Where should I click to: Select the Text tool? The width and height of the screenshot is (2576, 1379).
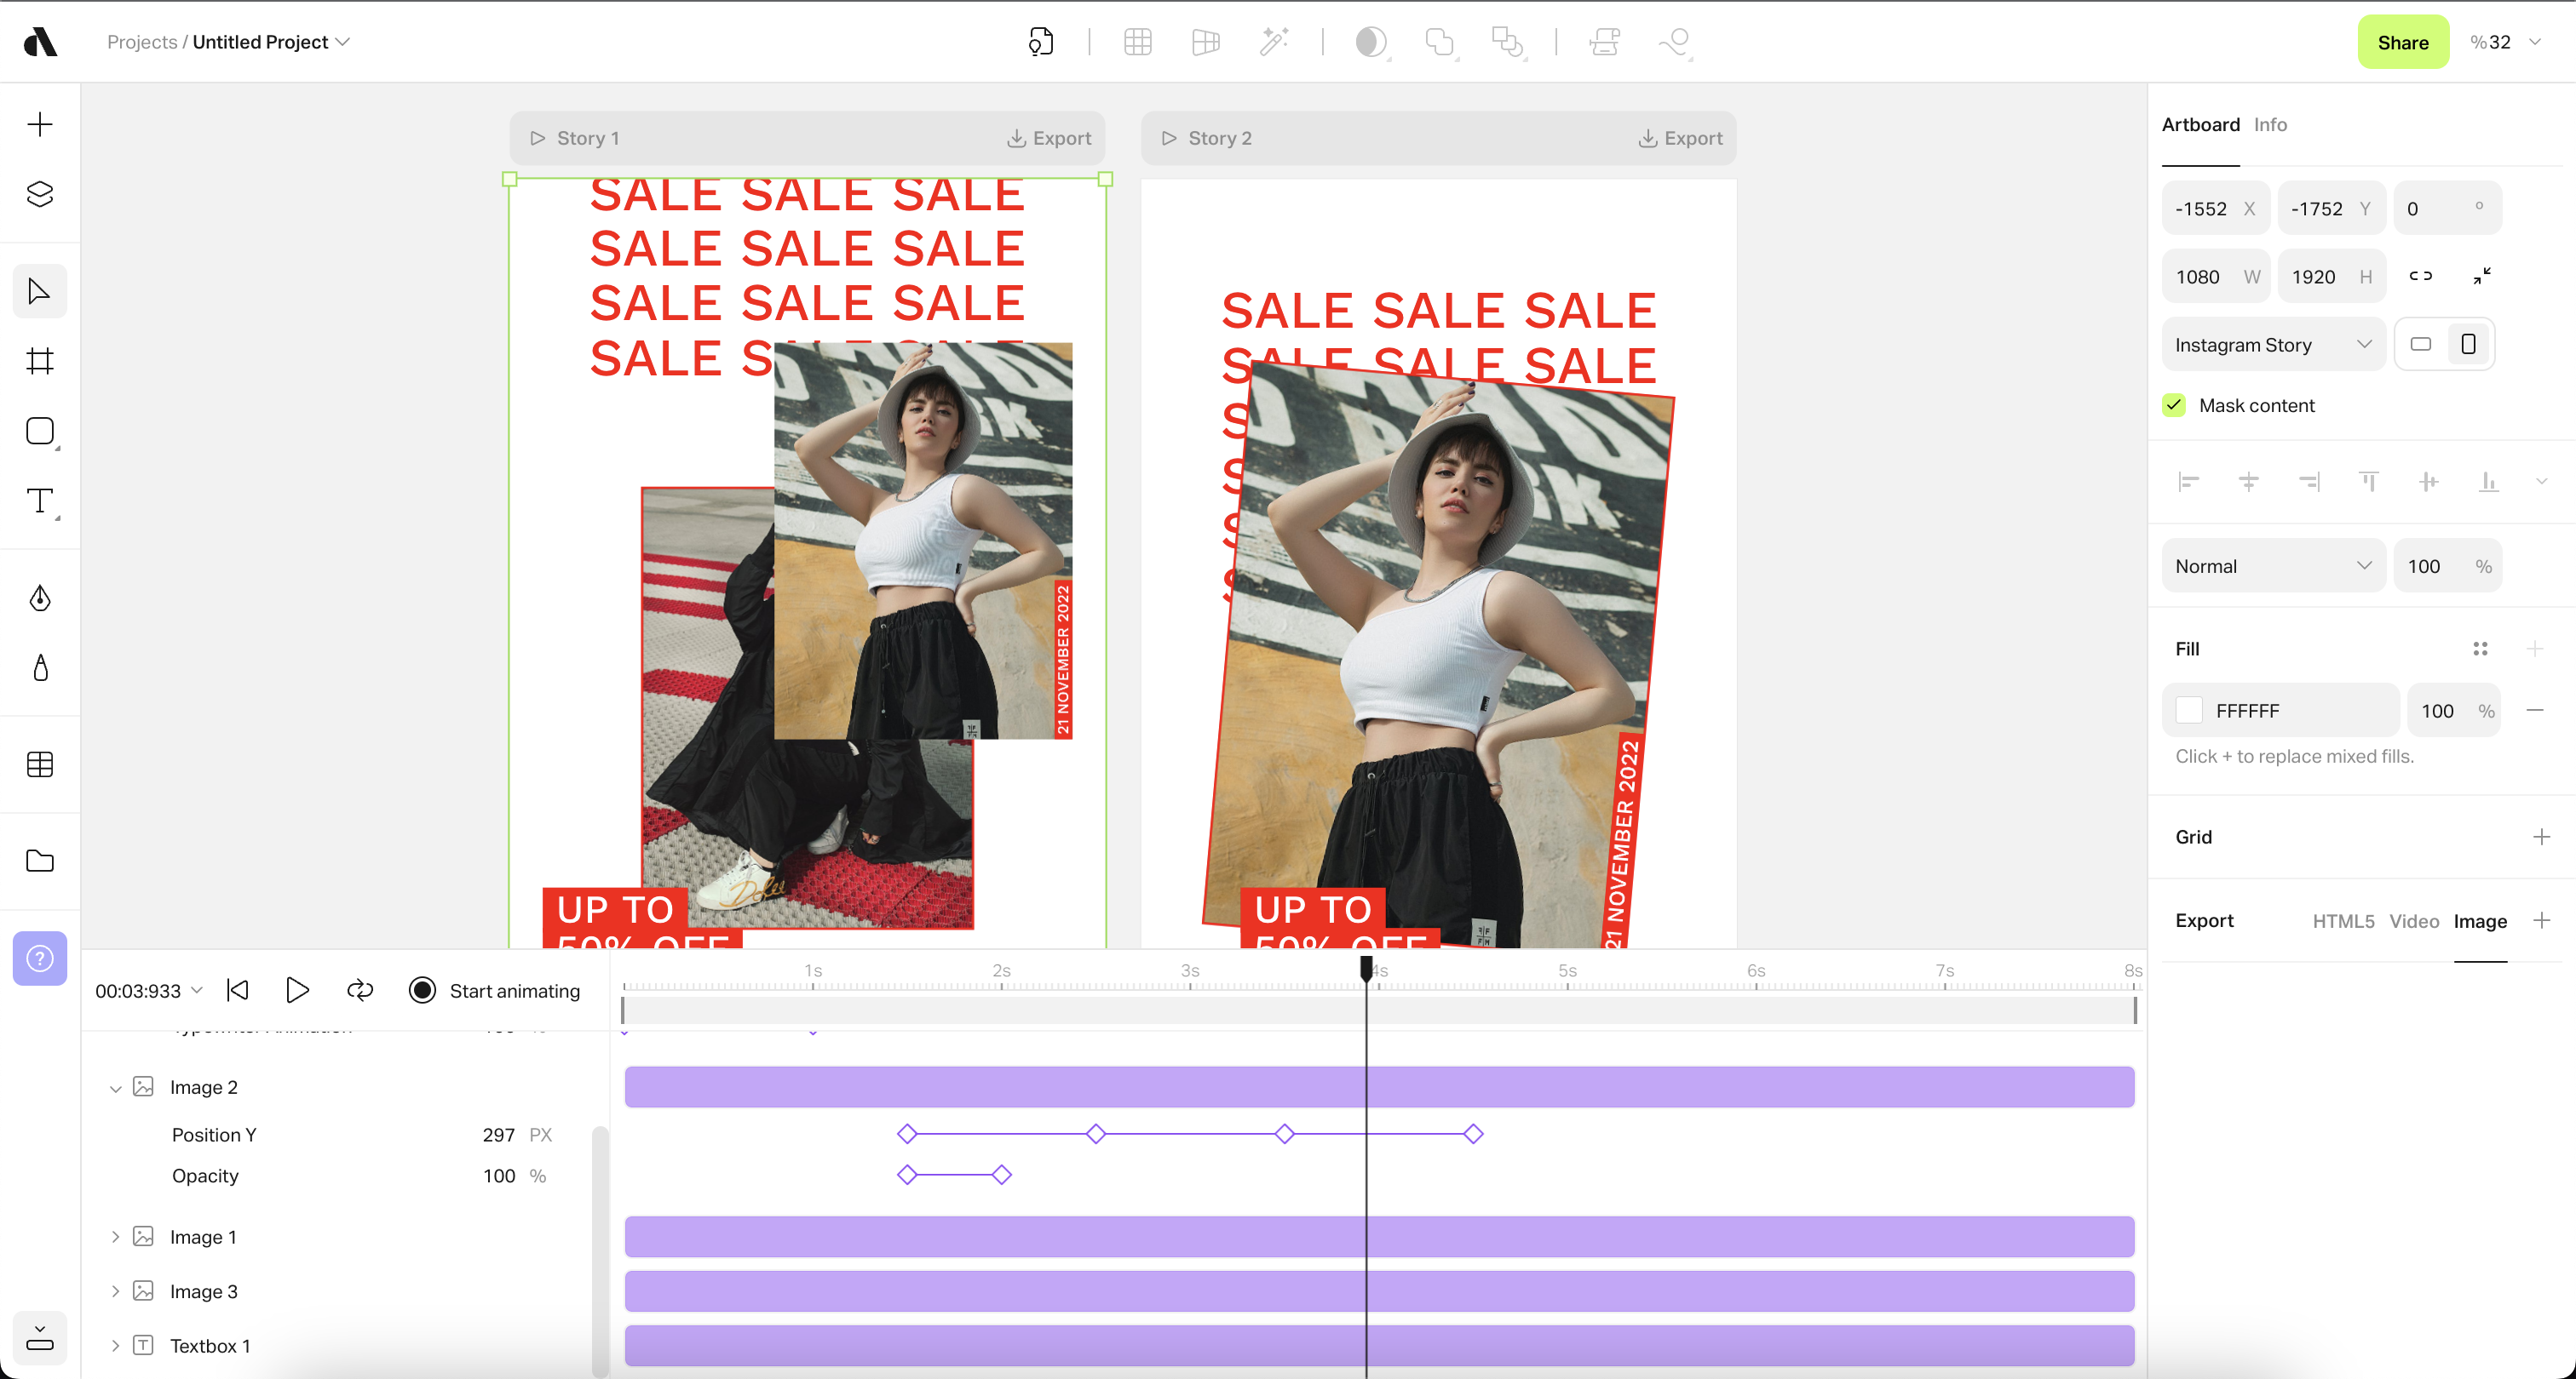[40, 501]
